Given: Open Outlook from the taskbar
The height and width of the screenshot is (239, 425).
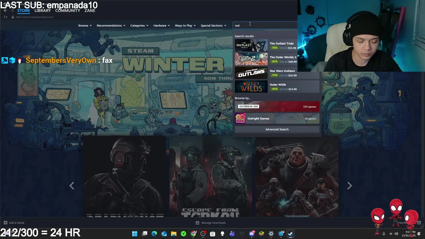Looking at the screenshot, I should click(164, 234).
